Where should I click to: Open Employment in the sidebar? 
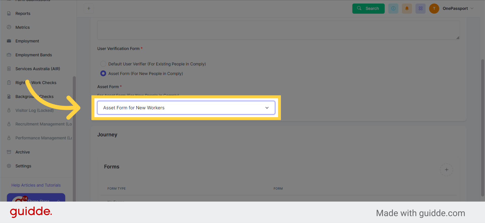(x=27, y=41)
